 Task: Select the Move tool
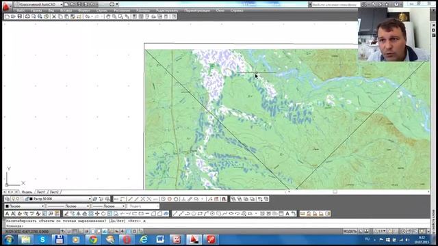click(97, 214)
